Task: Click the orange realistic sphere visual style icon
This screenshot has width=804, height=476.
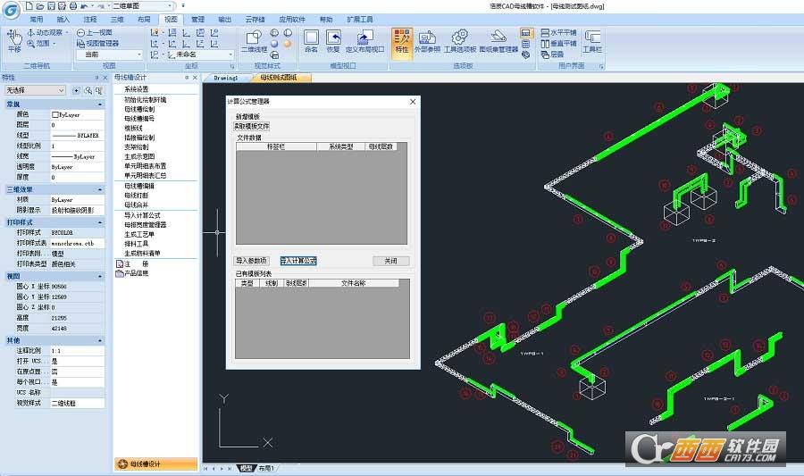Action: click(288, 44)
